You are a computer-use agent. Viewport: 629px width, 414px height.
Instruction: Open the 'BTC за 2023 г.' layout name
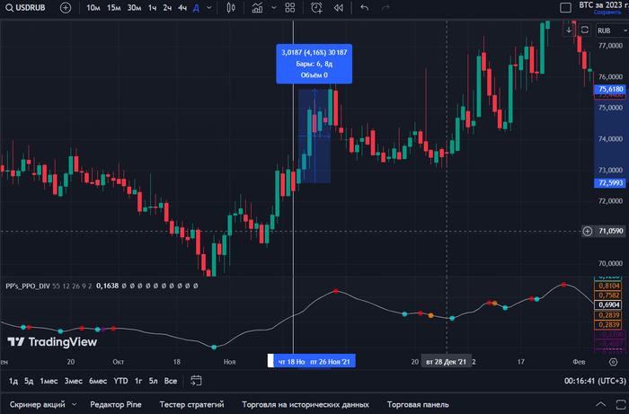pyautogui.click(x=603, y=4)
